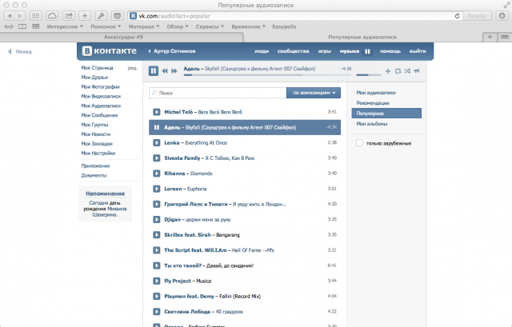Click the broadcast megaphone icon
The width and height of the screenshot is (512, 327).
point(417,71)
